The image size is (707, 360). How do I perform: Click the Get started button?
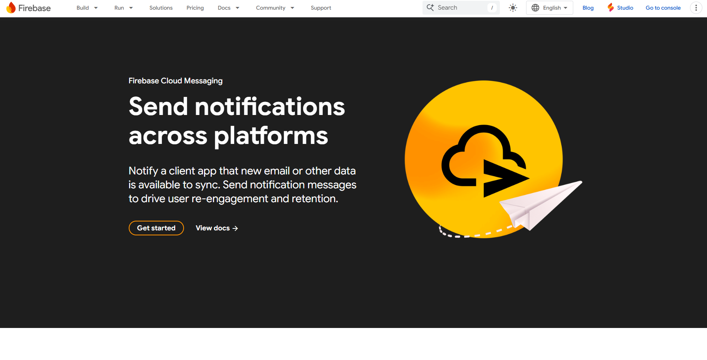[x=156, y=228]
